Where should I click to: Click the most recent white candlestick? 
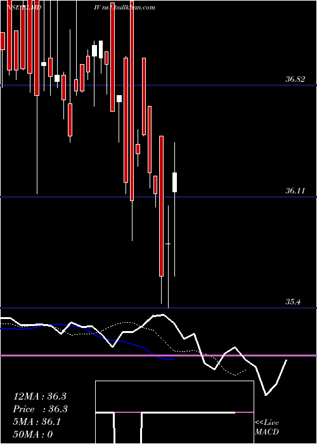tap(174, 182)
